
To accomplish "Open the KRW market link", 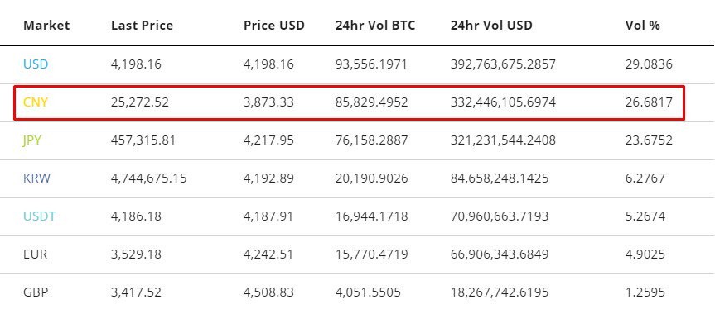I will click(x=37, y=178).
